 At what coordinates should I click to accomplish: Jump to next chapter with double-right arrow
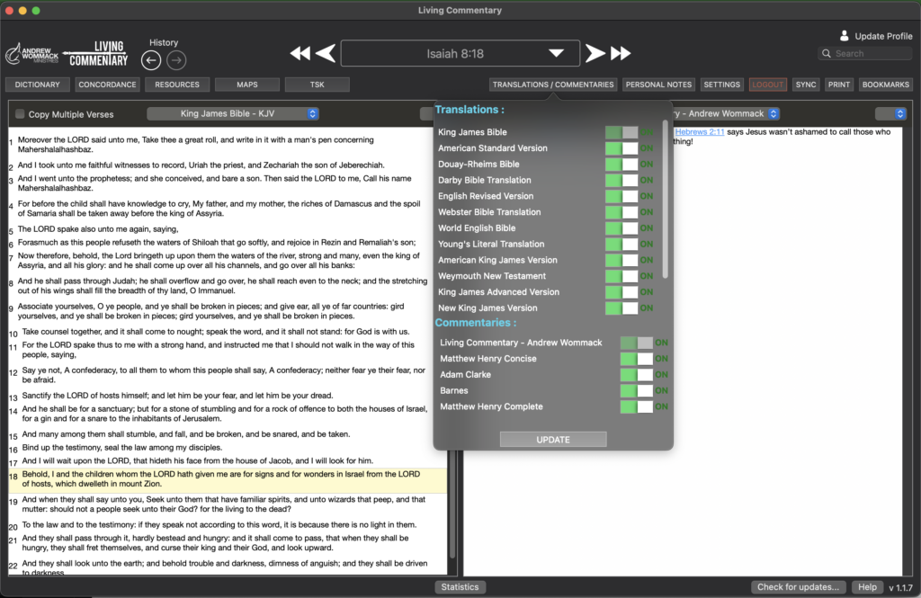[621, 53]
